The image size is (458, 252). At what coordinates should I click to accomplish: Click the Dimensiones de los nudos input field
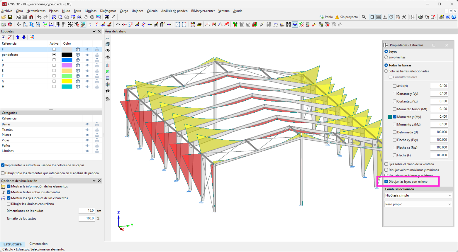(87, 211)
